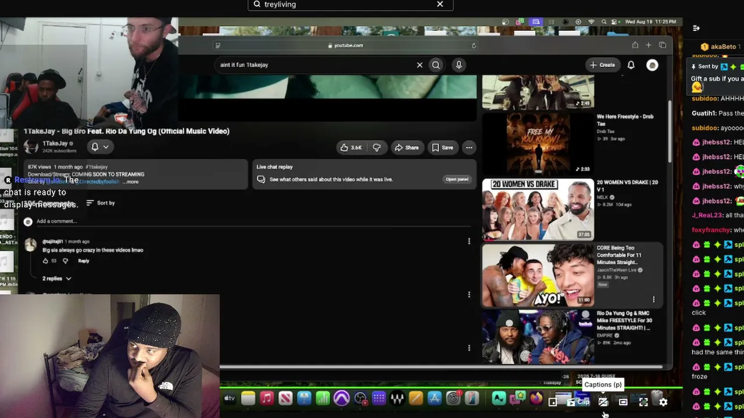
Task: Open YouTube notifications bell
Action: (631, 65)
